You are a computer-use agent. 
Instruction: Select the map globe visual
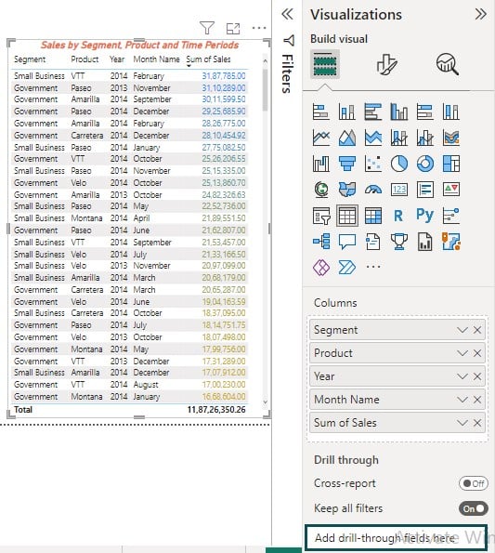tap(321, 190)
